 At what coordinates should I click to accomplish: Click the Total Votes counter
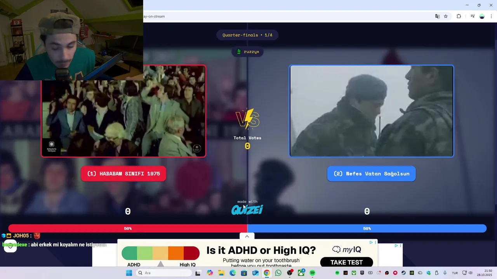point(247,143)
